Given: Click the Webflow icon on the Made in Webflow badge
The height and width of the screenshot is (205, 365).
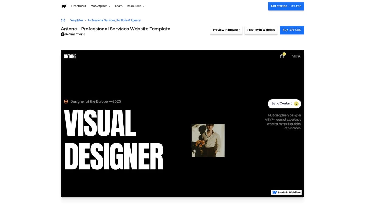Looking at the screenshot, I should point(275,192).
